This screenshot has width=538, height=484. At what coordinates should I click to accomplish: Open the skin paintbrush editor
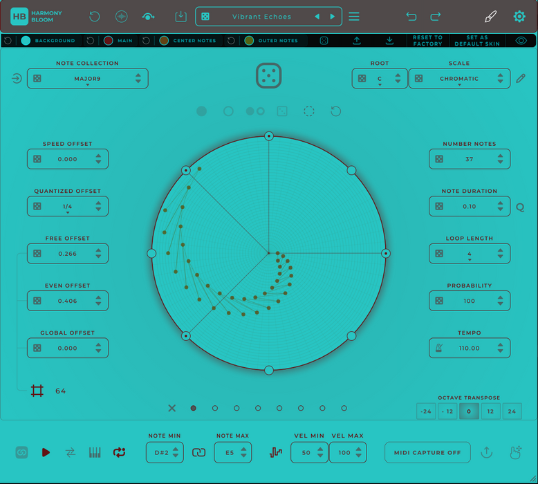[490, 17]
